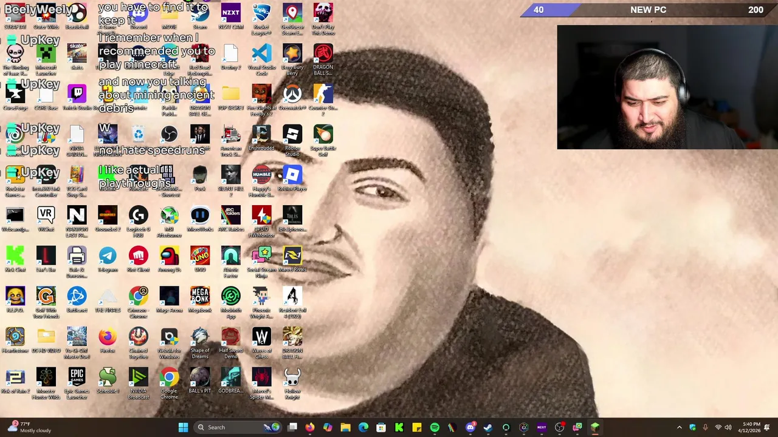Select the Roblox Player desktop icon
This screenshot has height=437, width=778.
292,179
